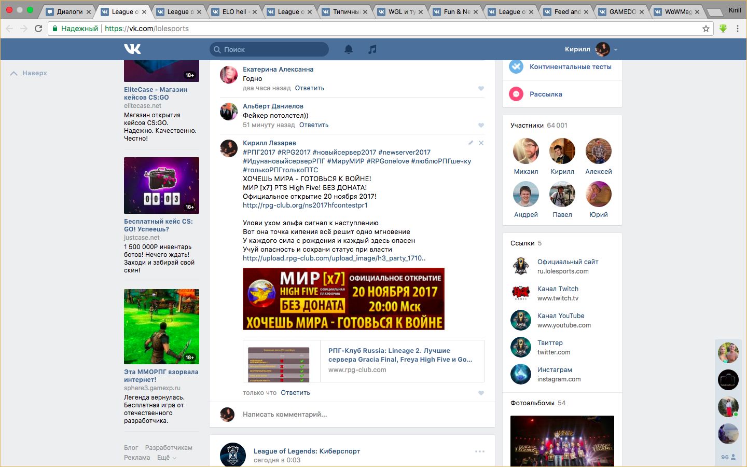Open Альберт Даниелов's avatar
This screenshot has width=747, height=467.
click(x=229, y=112)
